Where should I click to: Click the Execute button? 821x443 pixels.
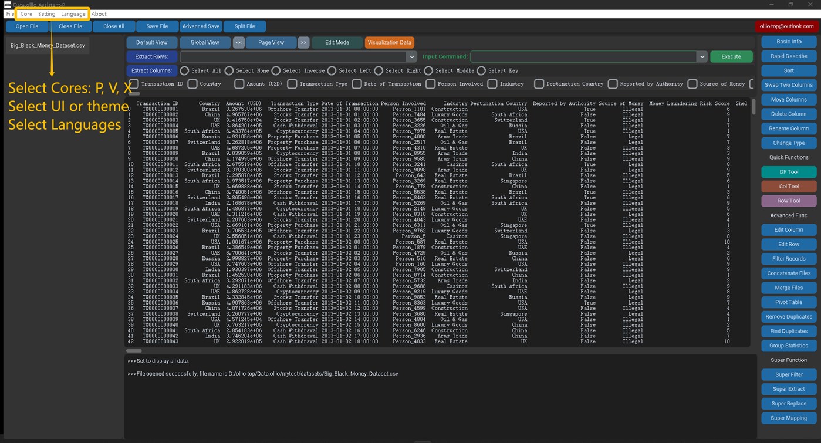pos(731,56)
